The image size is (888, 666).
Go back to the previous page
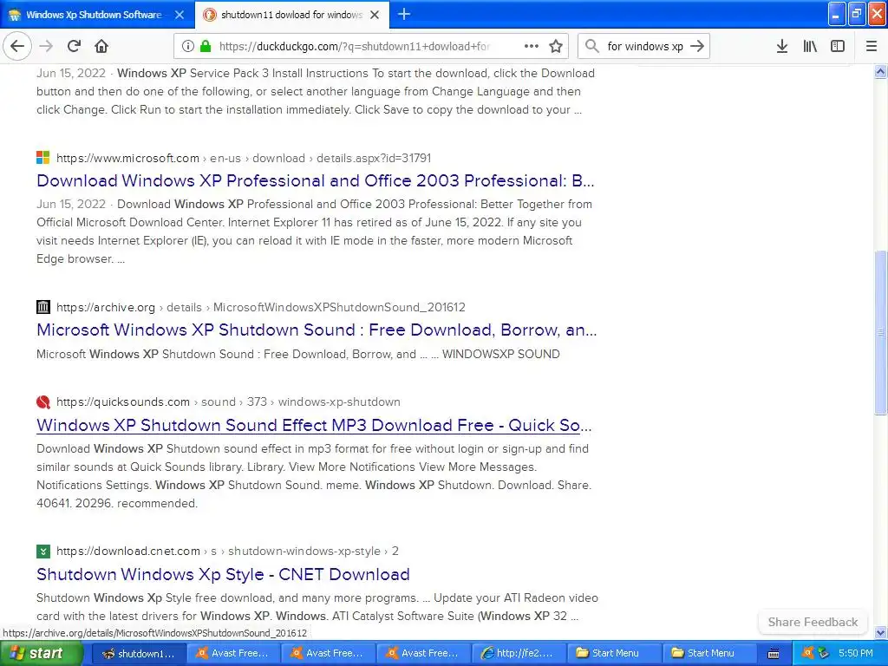pos(17,46)
